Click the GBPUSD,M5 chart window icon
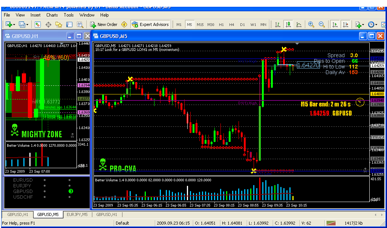This screenshot has height=228, width=387. pyautogui.click(x=95, y=36)
